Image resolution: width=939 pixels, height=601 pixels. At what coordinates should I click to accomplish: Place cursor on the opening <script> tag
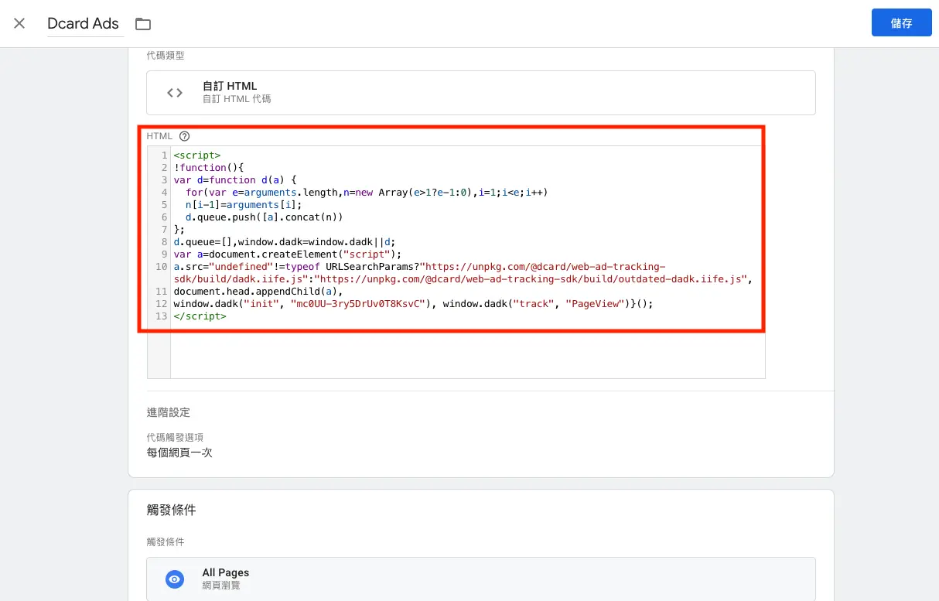pyautogui.click(x=196, y=155)
